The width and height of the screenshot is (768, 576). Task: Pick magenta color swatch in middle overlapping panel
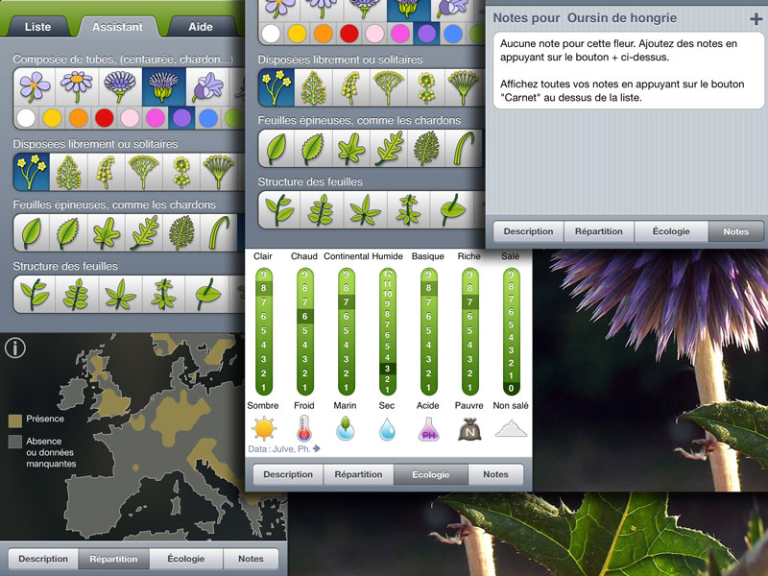[x=400, y=34]
